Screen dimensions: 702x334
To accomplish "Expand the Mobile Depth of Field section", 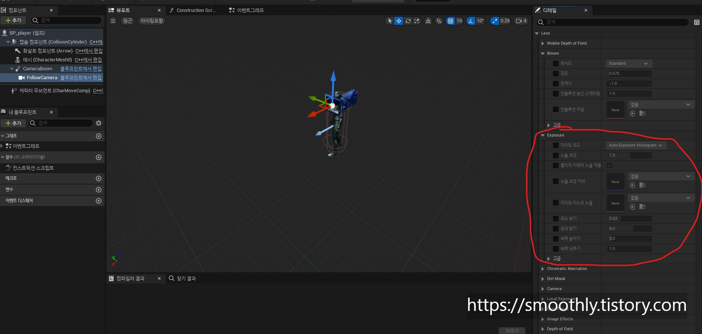I will 543,44.
